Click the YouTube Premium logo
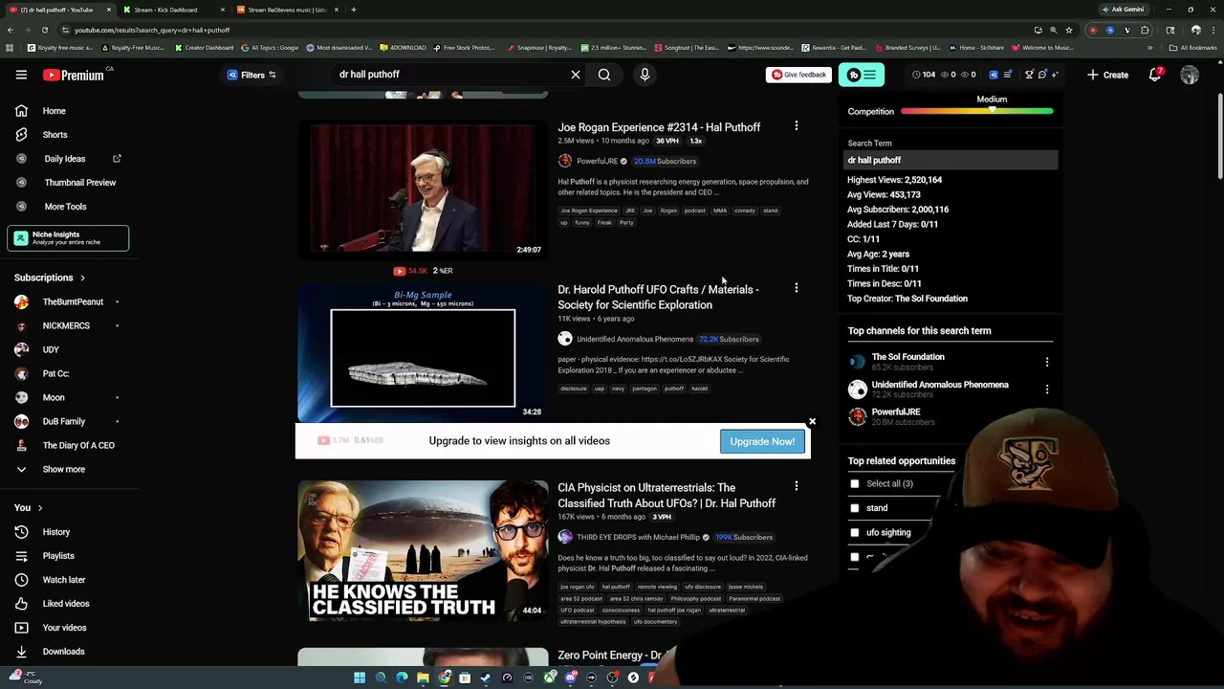 click(73, 75)
